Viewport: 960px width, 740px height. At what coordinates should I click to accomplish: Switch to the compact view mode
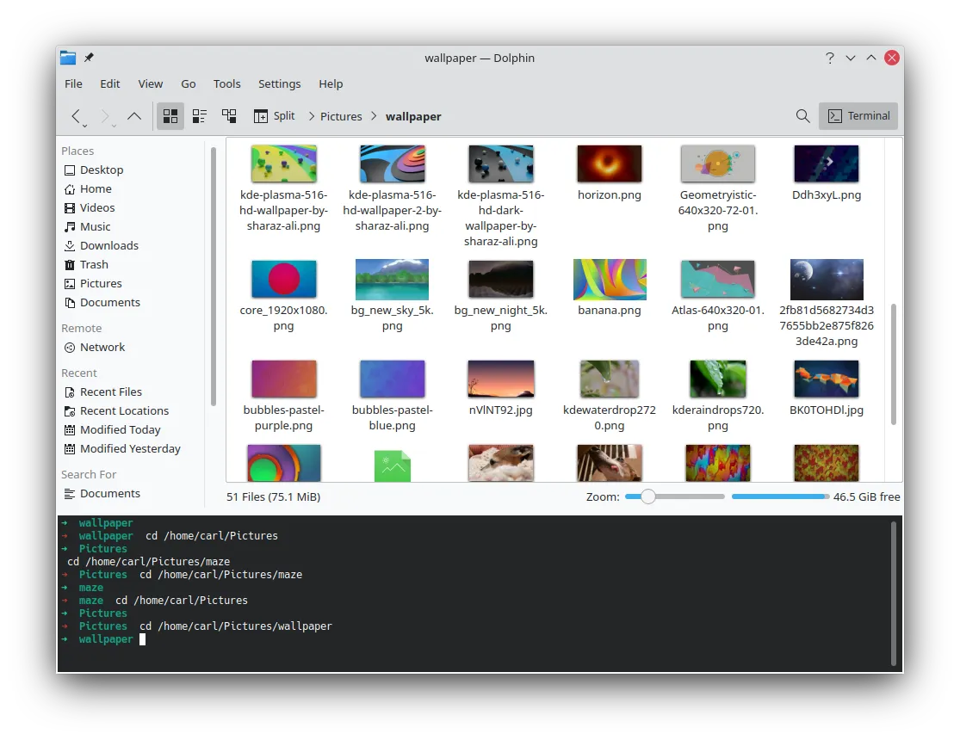coord(200,115)
